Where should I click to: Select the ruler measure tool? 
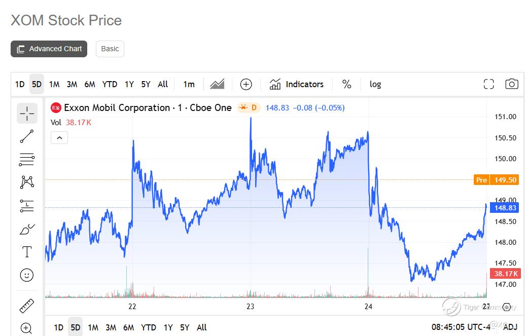[27, 306]
